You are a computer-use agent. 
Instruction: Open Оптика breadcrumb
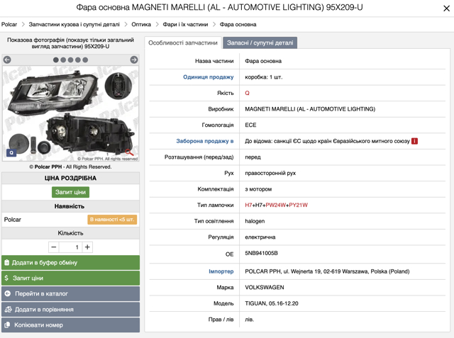(x=141, y=24)
